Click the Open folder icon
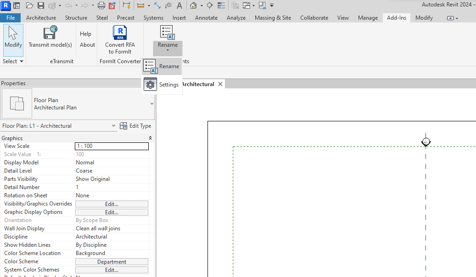Image resolution: width=476 pixels, height=277 pixels. coord(29,5)
